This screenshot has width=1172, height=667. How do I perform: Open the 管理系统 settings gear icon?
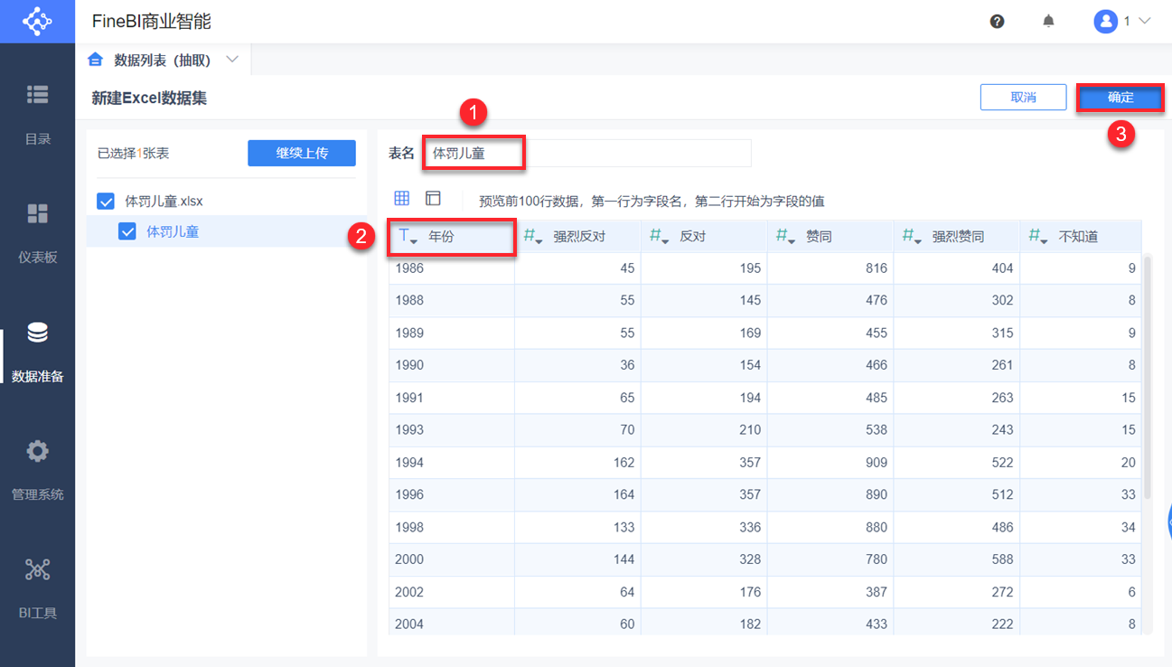click(37, 451)
